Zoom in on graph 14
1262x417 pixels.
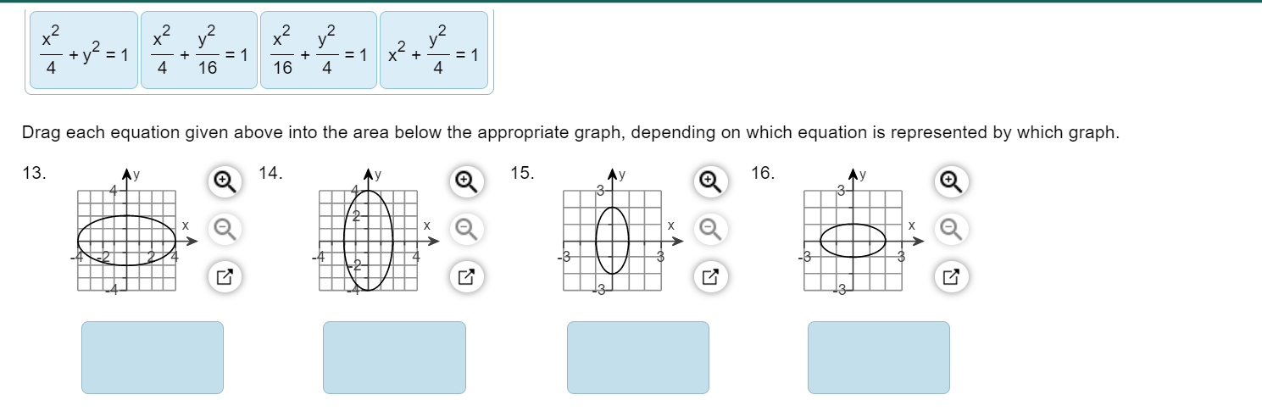(464, 180)
